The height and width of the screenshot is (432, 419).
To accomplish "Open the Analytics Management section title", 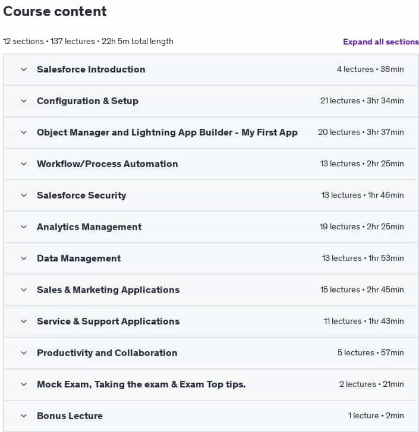I will pos(89,227).
